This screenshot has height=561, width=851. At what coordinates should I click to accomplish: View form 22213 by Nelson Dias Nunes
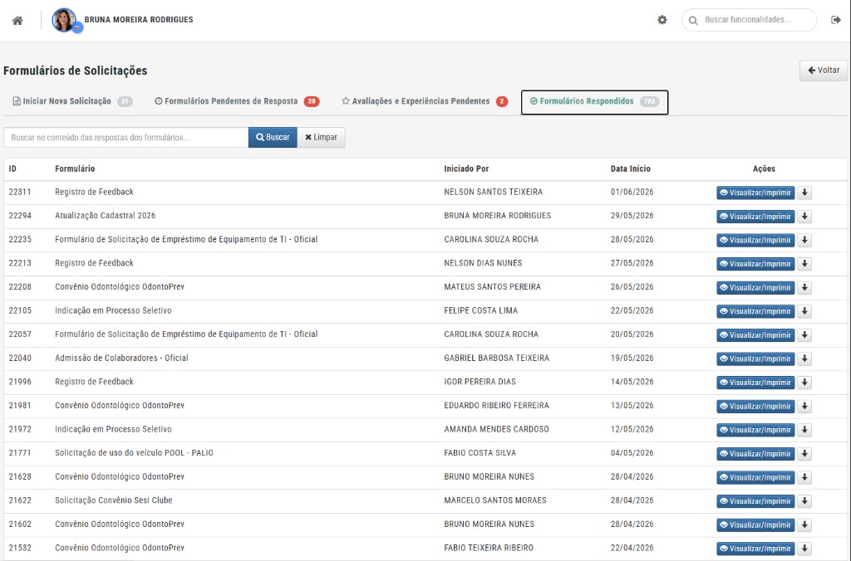(755, 264)
